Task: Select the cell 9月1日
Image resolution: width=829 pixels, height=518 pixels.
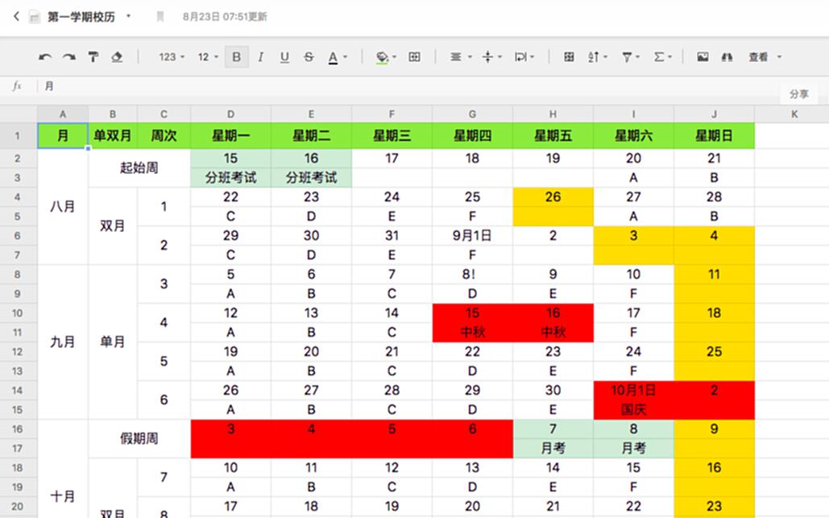Action: [472, 236]
